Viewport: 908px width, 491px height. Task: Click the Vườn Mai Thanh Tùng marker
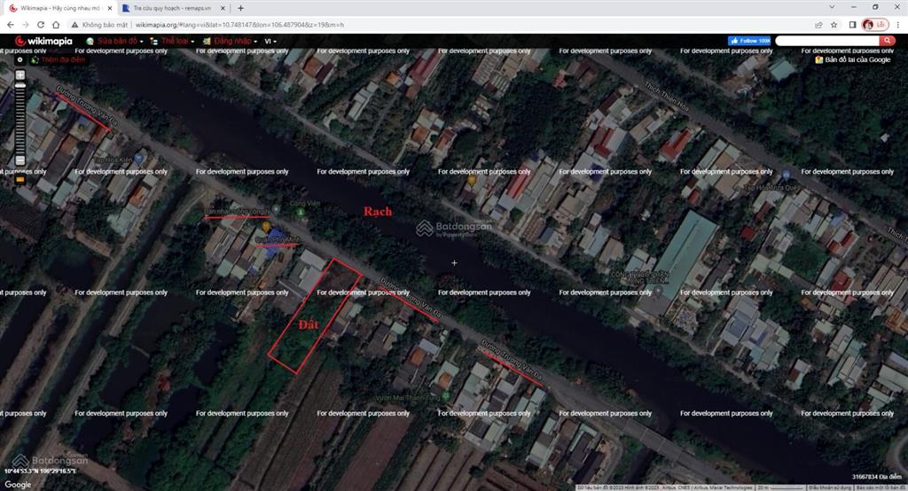pyautogui.click(x=446, y=396)
